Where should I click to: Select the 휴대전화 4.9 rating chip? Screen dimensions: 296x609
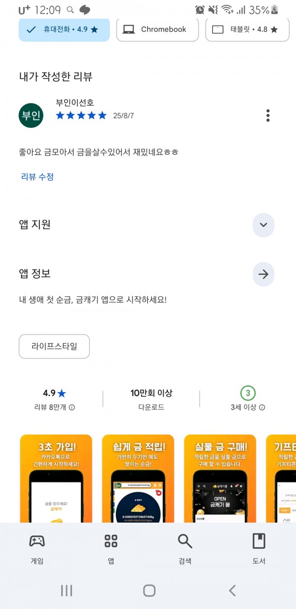[x=64, y=30]
